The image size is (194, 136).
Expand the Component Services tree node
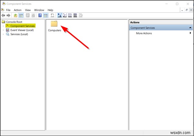click(x=3, y=26)
